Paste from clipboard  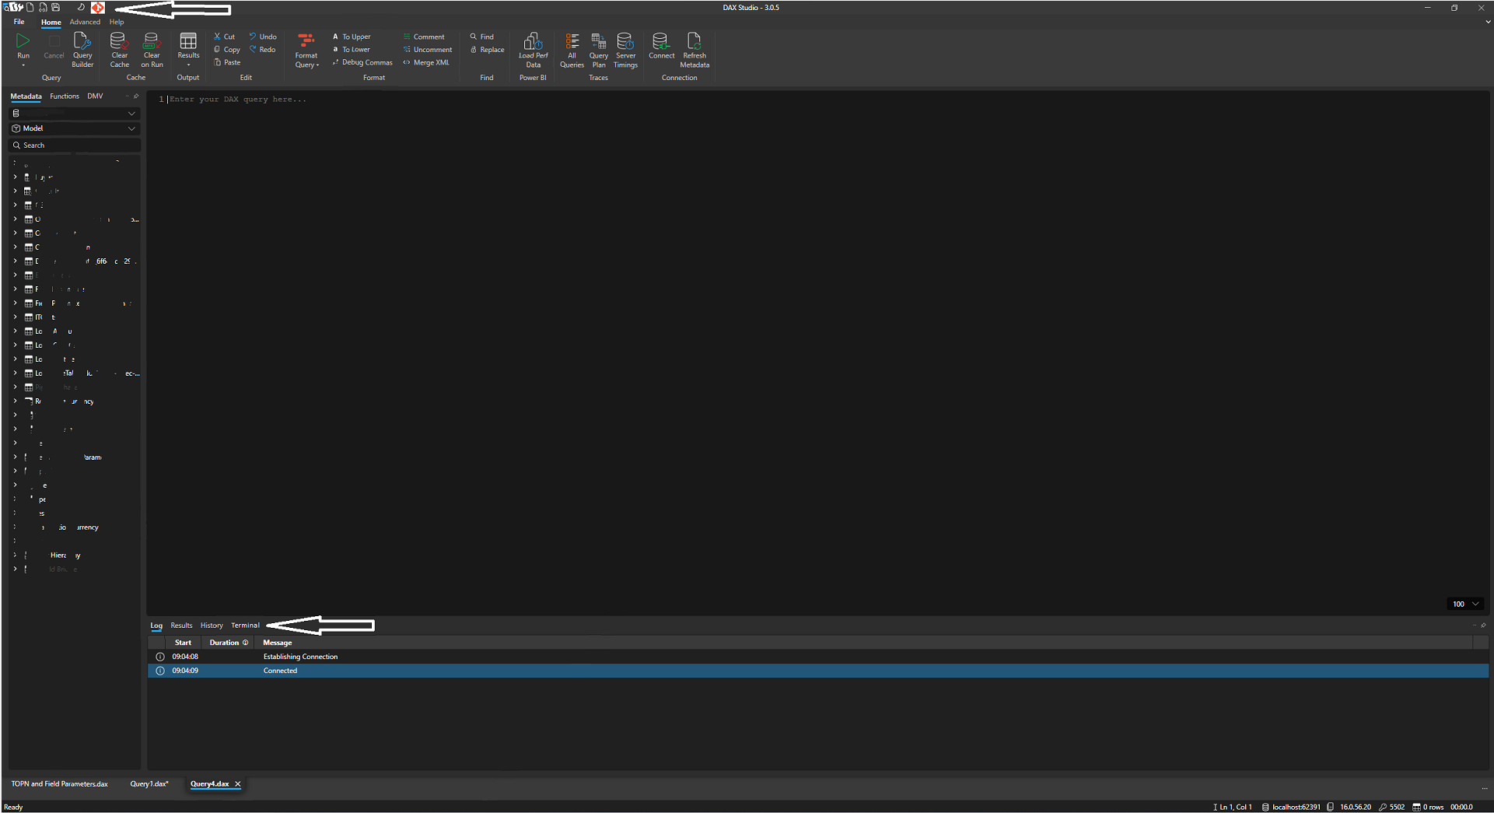pyautogui.click(x=227, y=62)
